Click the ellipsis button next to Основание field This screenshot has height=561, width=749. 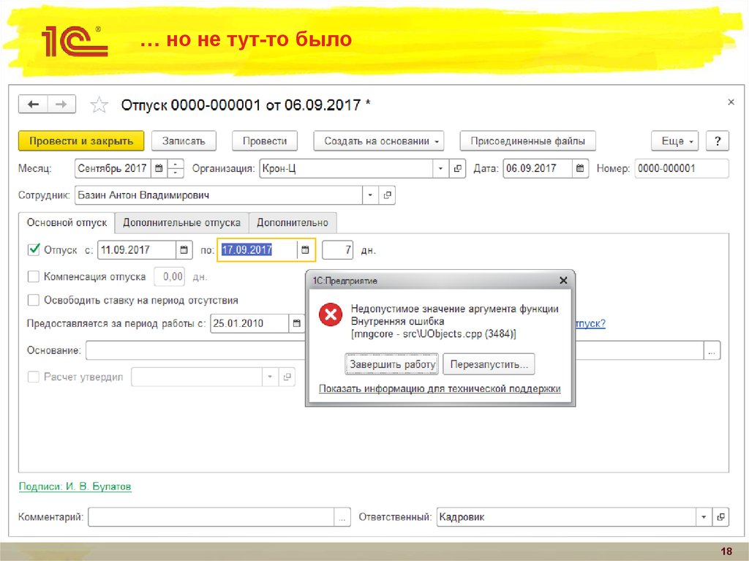point(712,350)
